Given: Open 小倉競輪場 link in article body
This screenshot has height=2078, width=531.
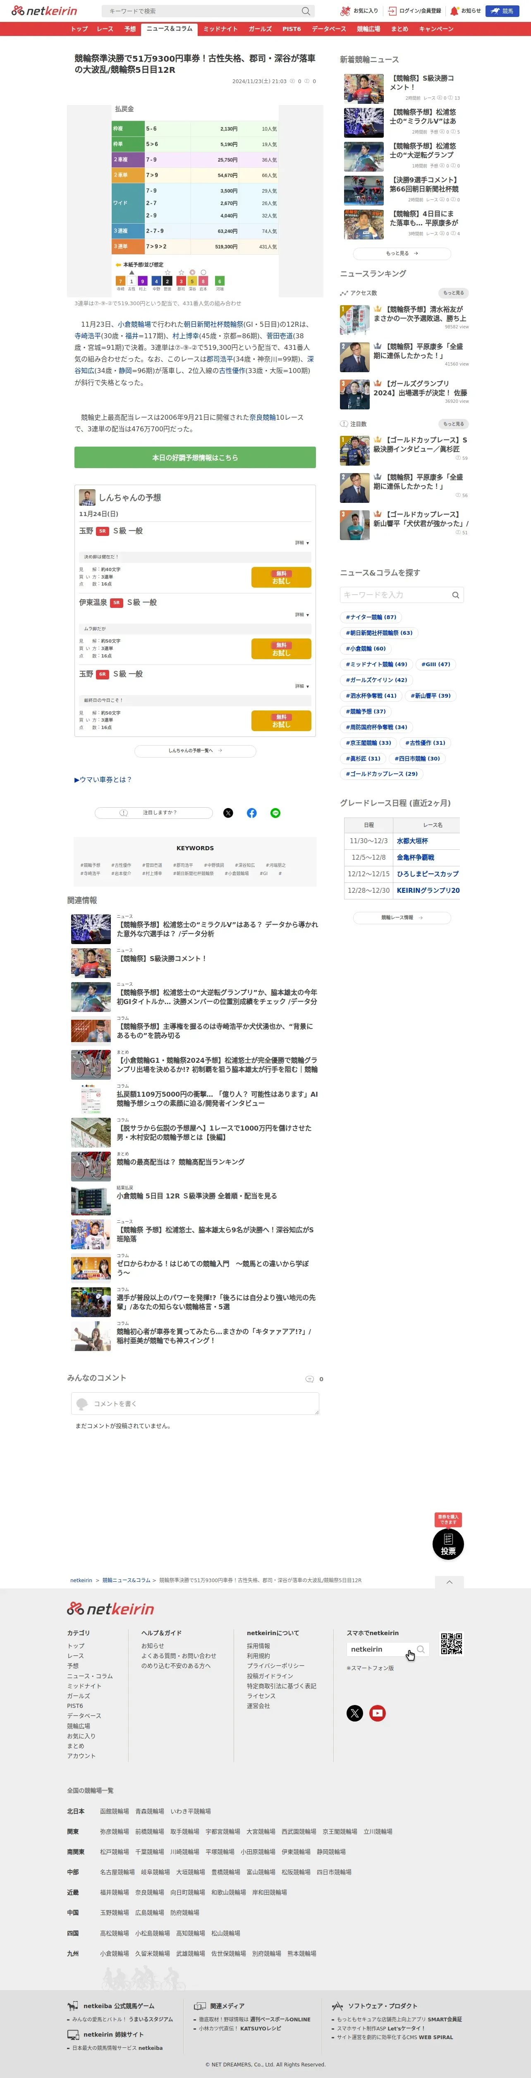Looking at the screenshot, I should click(x=134, y=324).
